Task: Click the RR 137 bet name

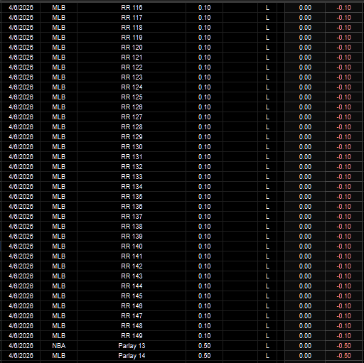Action: pyautogui.click(x=132, y=217)
